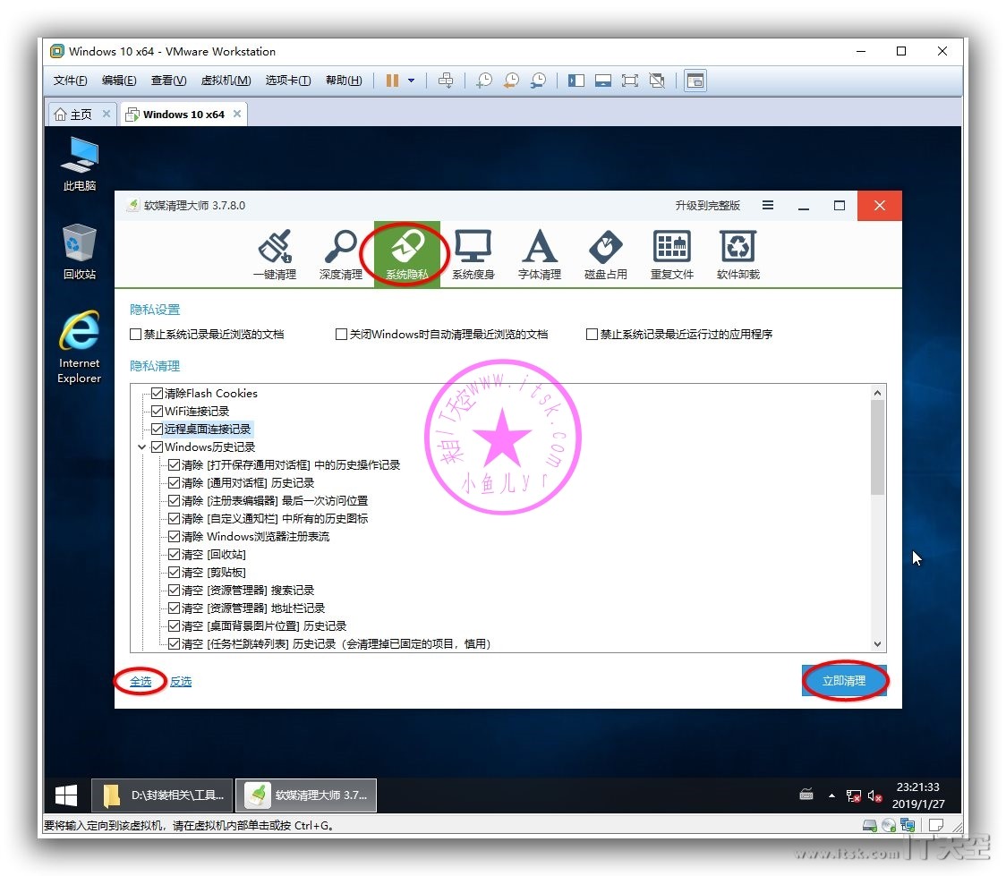Click the Internet Explorer desktop icon
Screen dimensions: 1006x876
[x=80, y=347]
